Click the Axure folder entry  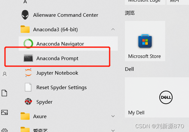[68, 116]
